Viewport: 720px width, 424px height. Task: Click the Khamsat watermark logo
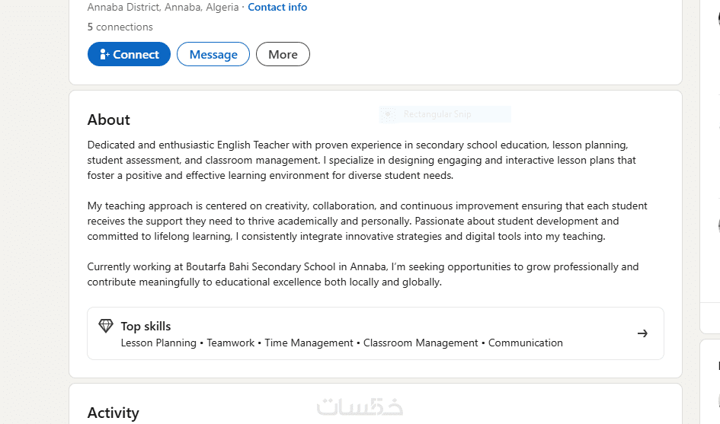pos(360,407)
